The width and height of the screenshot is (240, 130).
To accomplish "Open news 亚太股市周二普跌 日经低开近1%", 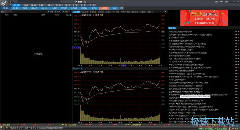I will coord(182,71).
